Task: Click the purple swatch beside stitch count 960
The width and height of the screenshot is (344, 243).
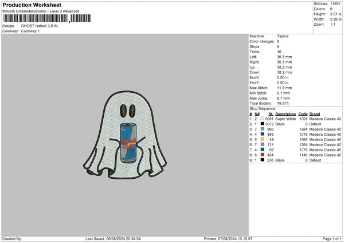Action: click(x=263, y=129)
